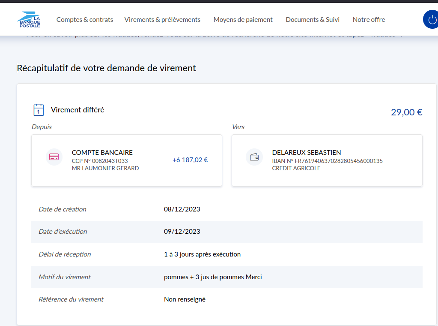Open the Notre offre menu

point(369,20)
